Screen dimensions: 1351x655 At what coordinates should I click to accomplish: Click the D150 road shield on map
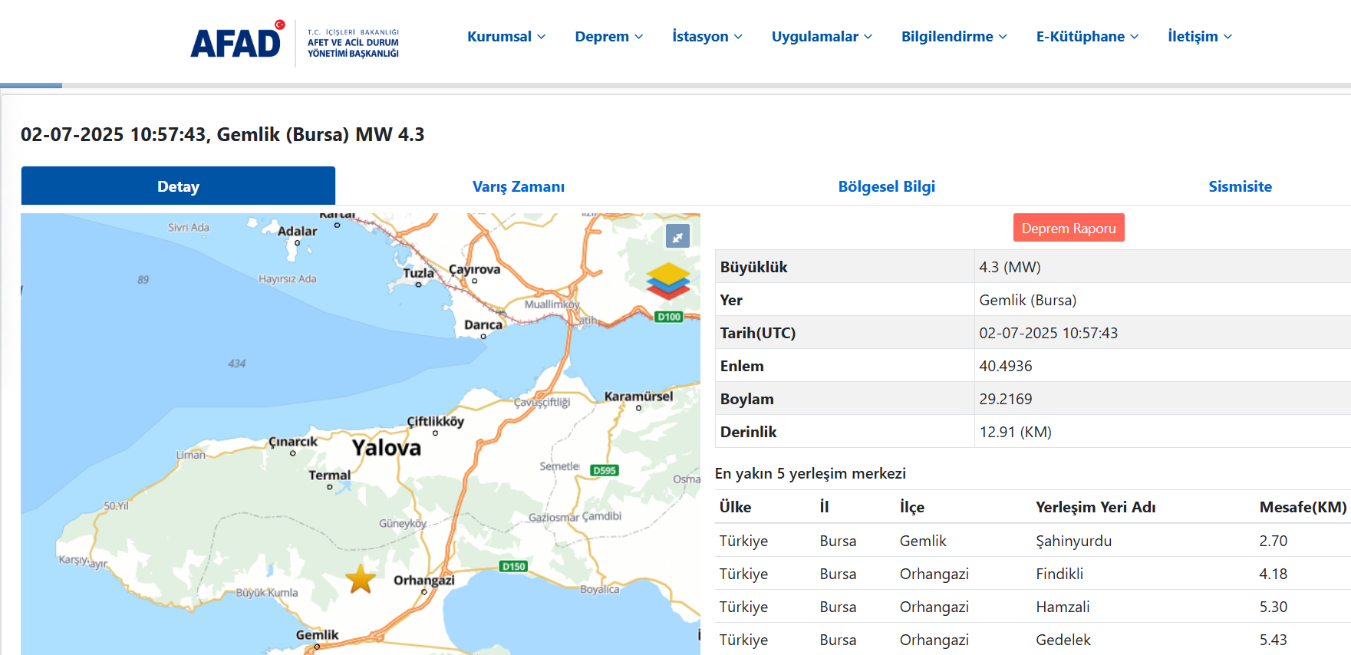click(x=513, y=566)
